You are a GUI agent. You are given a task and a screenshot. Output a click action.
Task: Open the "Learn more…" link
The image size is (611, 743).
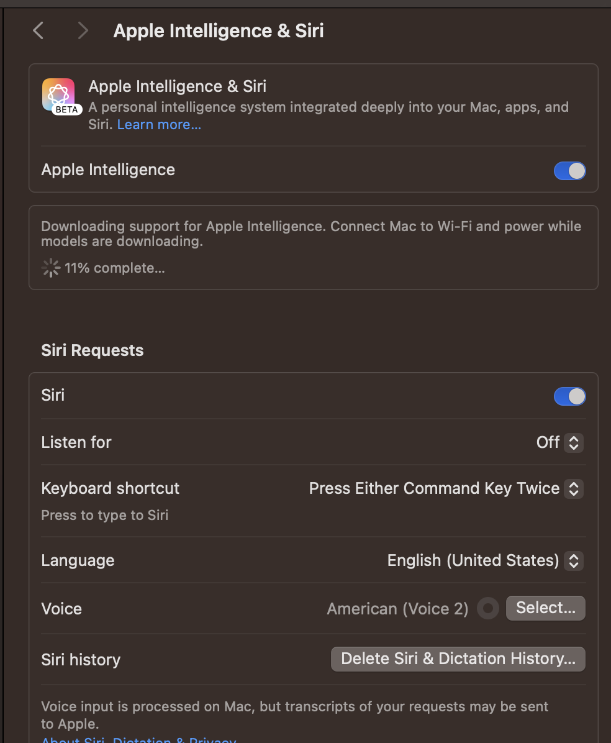[159, 125]
